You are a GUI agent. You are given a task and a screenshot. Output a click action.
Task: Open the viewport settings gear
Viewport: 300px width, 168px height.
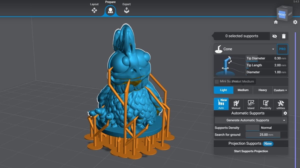click(295, 22)
